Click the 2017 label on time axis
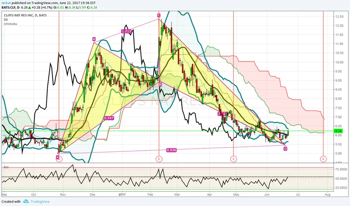Image resolution: width=350 pixels, height=206 pixels. pyautogui.click(x=122, y=194)
